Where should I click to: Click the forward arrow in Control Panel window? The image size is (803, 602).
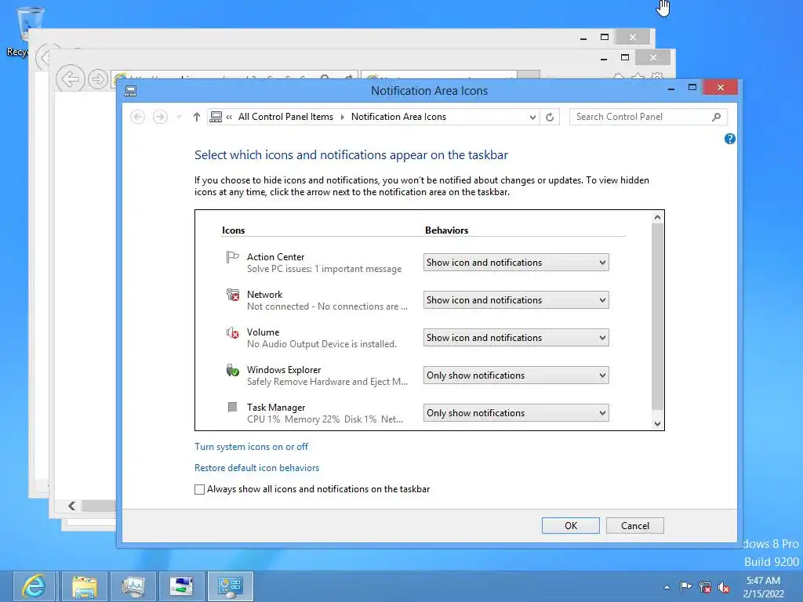coord(160,118)
